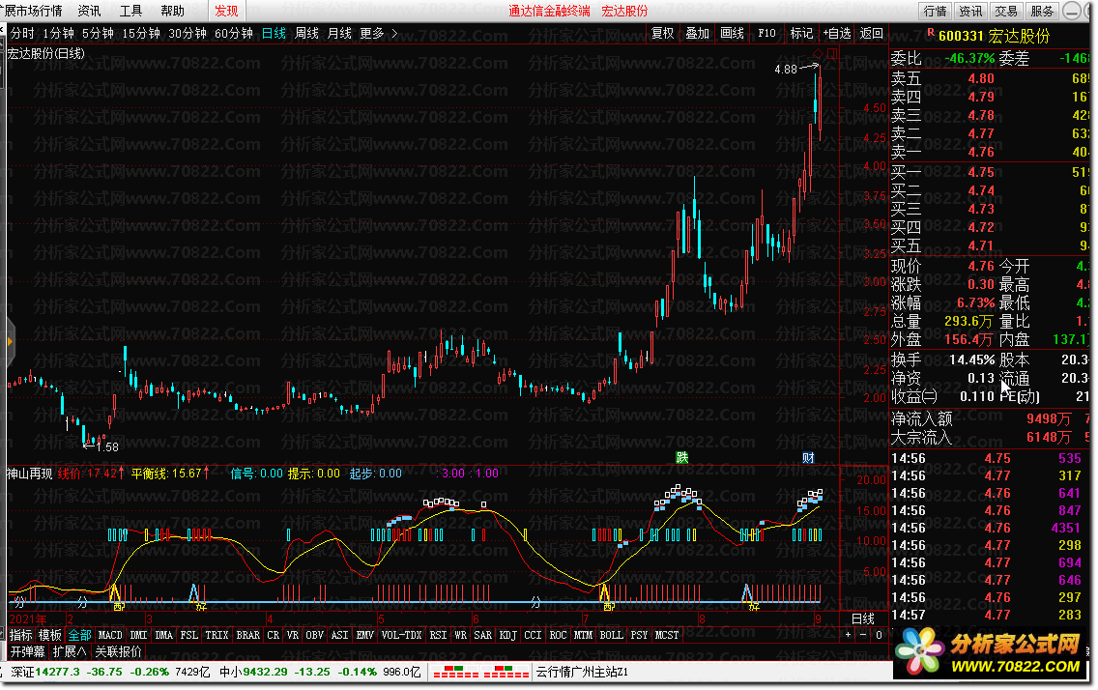
Task: Select the 全部 tab at bottom
Action: [79, 635]
